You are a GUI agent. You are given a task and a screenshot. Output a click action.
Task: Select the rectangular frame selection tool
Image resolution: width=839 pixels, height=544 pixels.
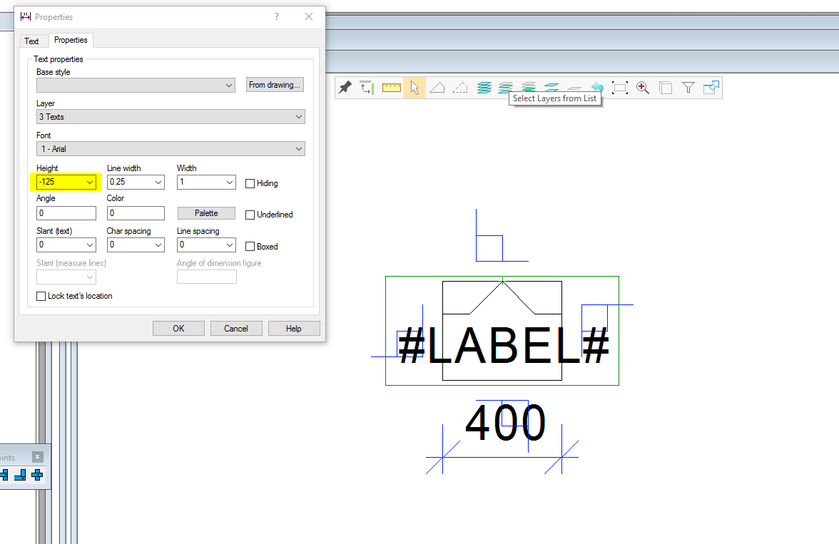pos(619,87)
